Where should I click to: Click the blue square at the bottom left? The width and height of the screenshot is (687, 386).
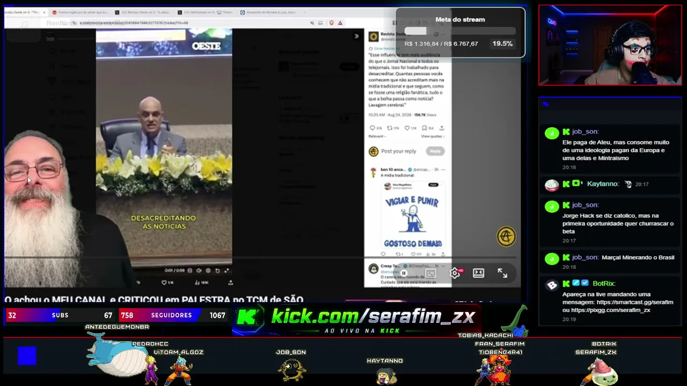tap(27, 356)
